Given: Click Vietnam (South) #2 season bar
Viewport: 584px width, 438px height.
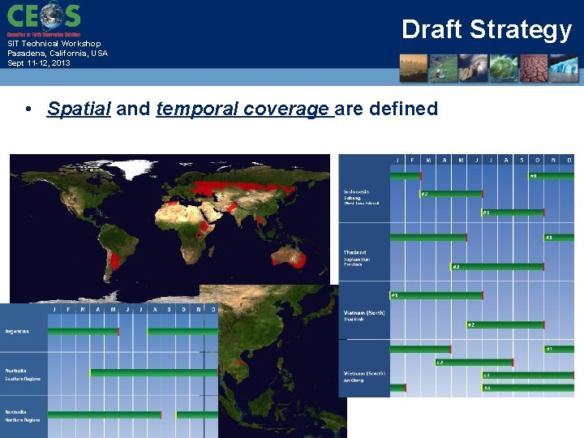Looking at the screenshot, I should coord(474,363).
